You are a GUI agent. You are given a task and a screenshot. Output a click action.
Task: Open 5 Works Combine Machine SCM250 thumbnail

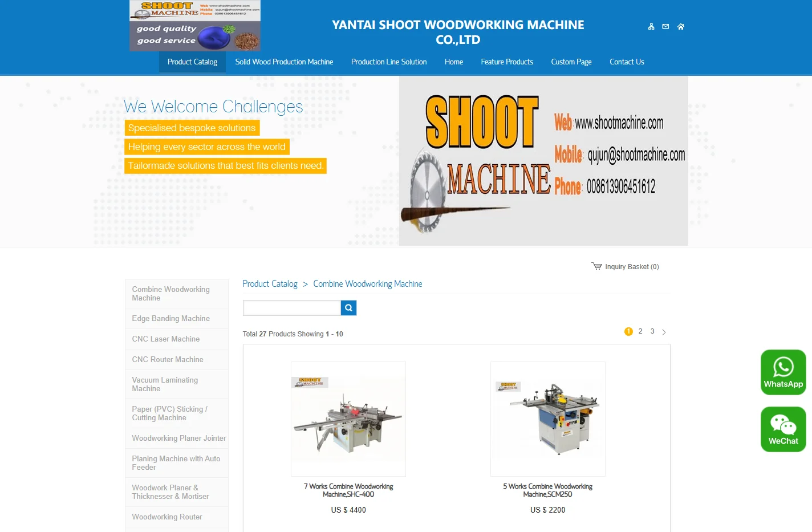(548, 419)
